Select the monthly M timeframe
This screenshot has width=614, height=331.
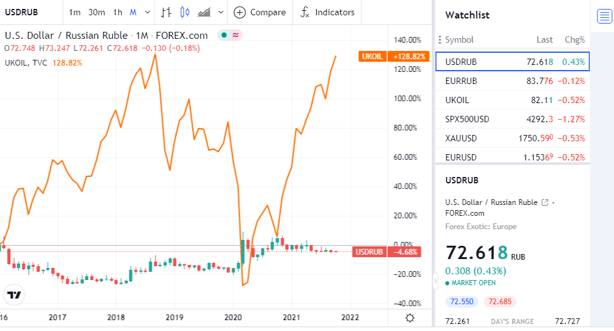coord(133,13)
